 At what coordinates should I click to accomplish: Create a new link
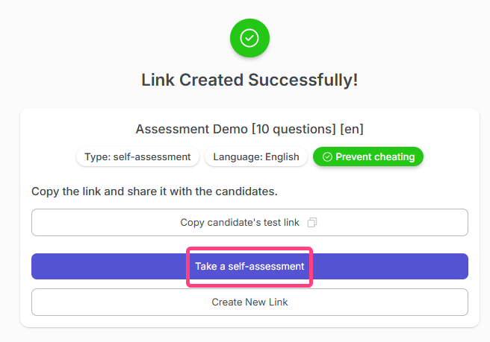point(249,302)
